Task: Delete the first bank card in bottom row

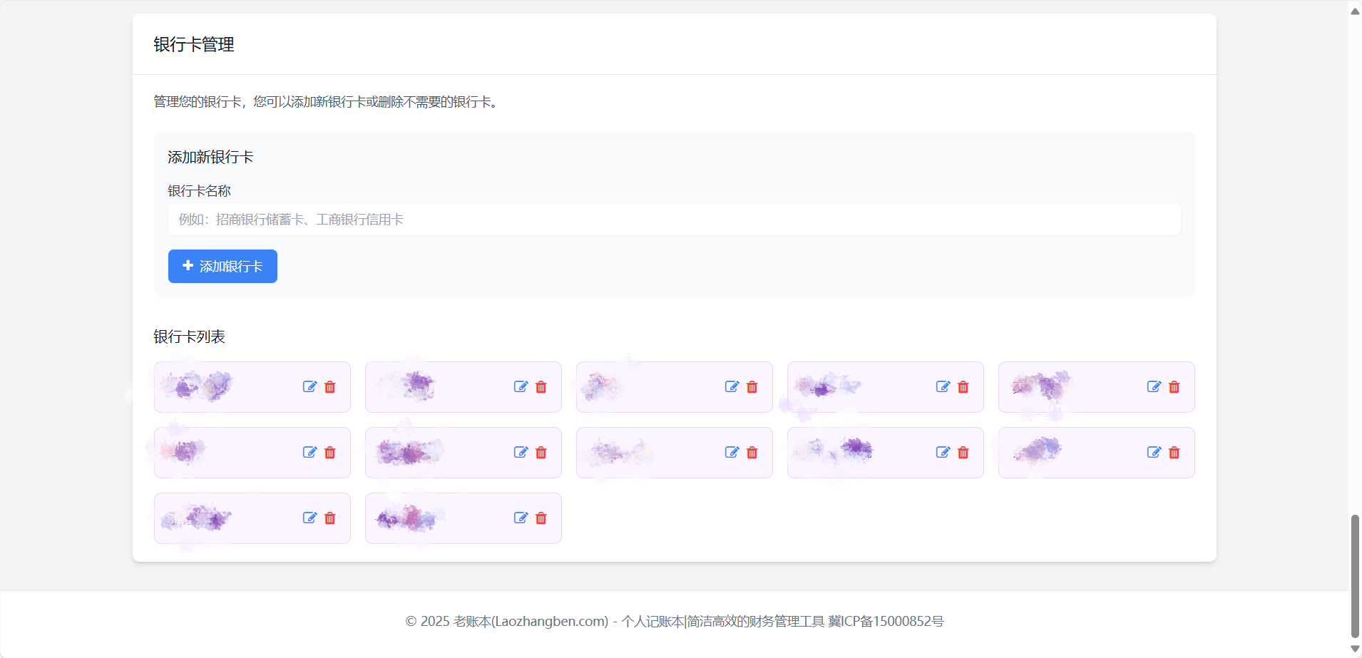Action: [x=330, y=518]
